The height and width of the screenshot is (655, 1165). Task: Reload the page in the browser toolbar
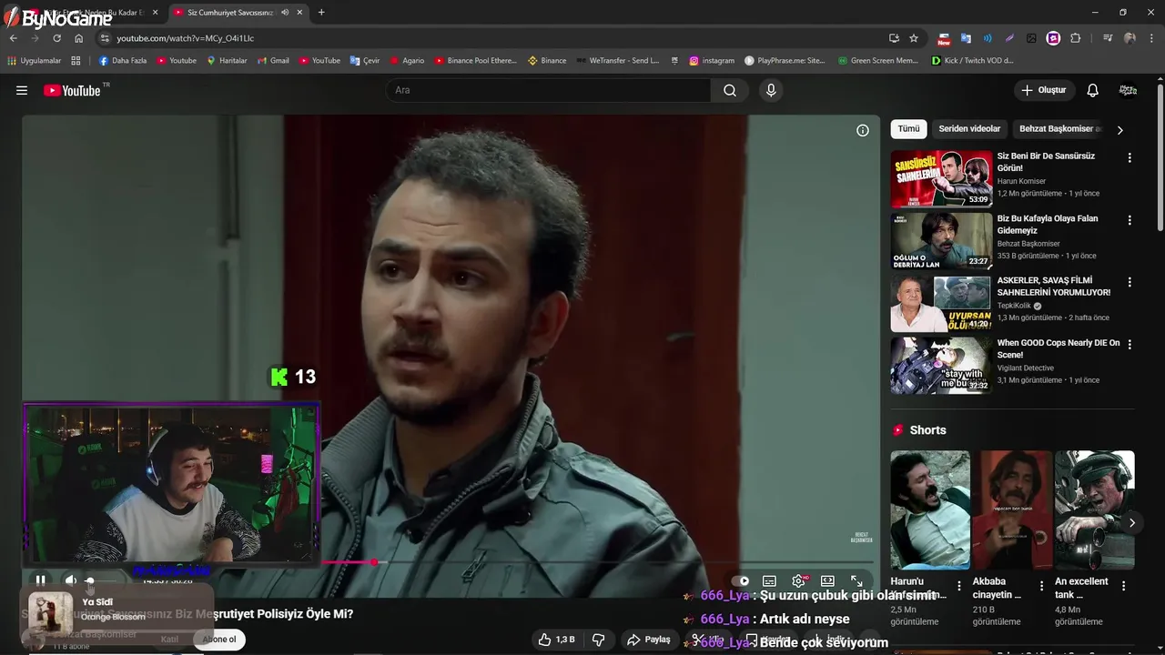coord(56,38)
